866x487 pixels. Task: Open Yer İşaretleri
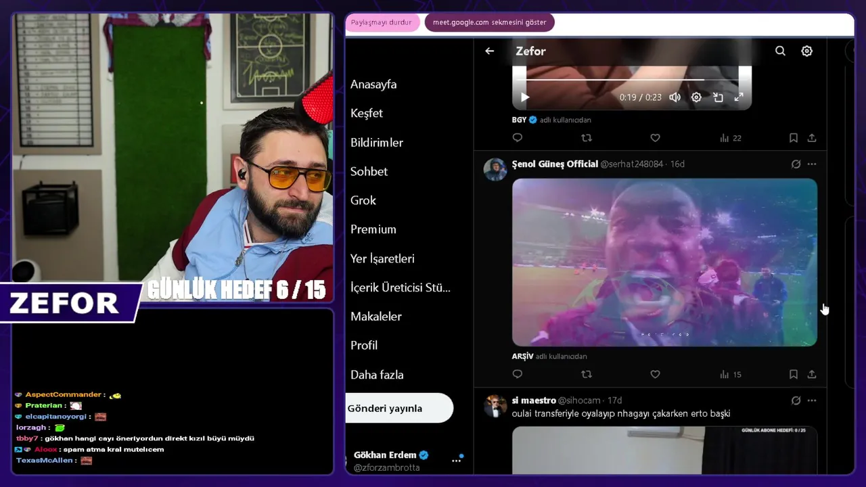pyautogui.click(x=382, y=258)
